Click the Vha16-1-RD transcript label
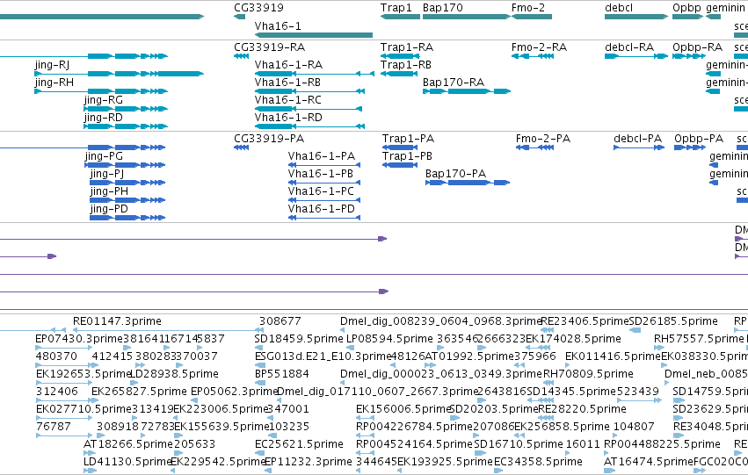The width and height of the screenshot is (748, 475). click(288, 118)
